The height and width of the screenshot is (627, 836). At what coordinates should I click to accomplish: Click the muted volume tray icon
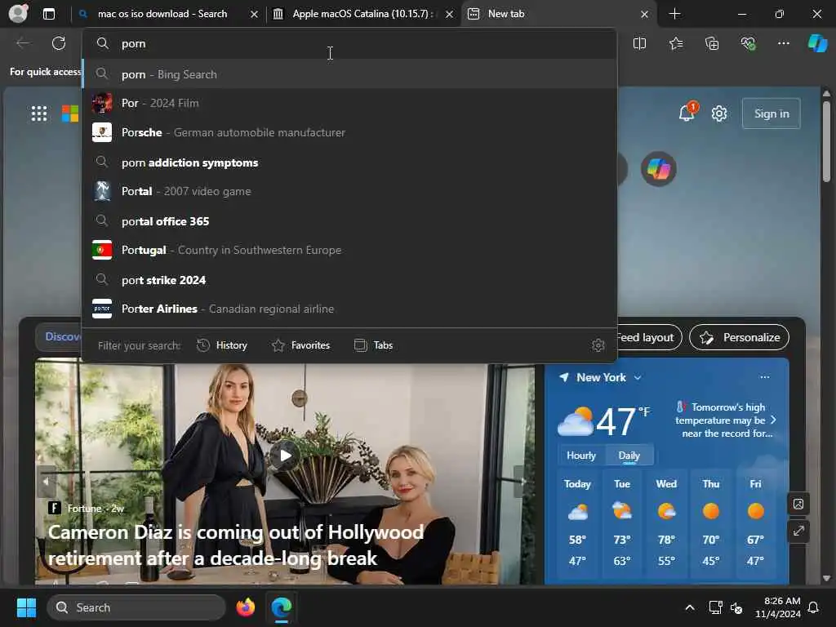click(736, 607)
